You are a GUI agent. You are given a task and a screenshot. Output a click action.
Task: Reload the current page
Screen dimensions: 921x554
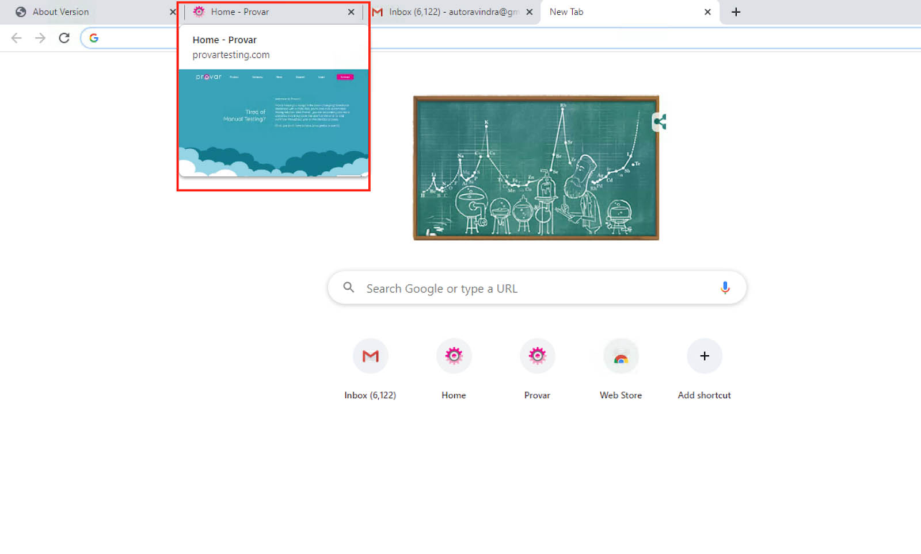click(x=64, y=38)
